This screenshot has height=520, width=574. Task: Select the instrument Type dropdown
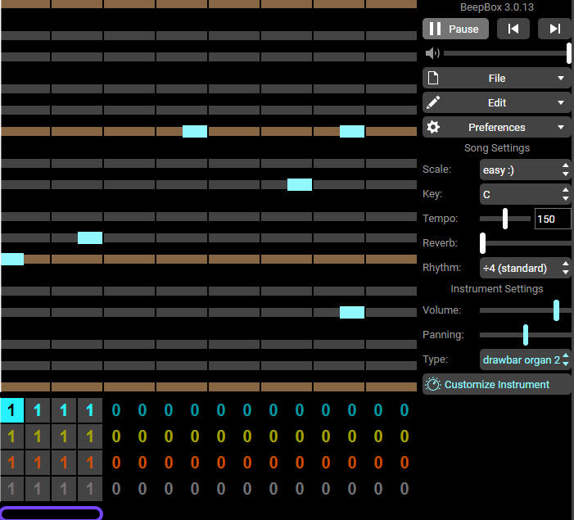point(525,359)
